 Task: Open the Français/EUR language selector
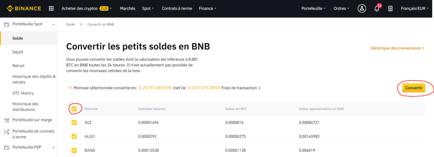[x=415, y=8]
